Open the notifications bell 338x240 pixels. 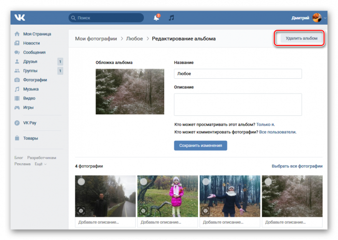pos(156,18)
